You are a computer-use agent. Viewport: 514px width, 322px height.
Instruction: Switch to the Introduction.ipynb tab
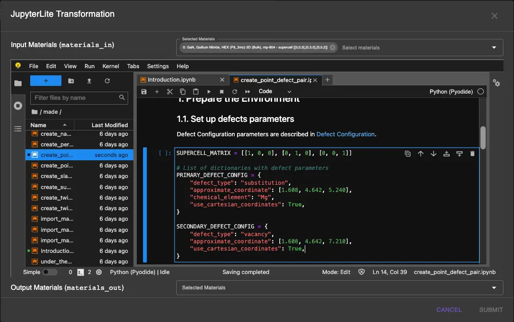171,80
